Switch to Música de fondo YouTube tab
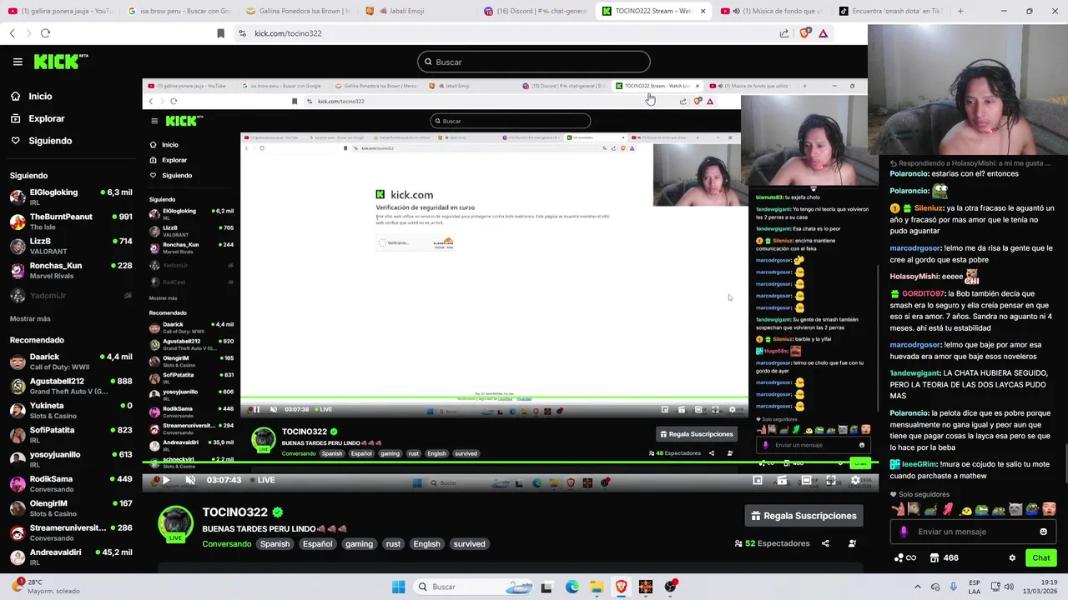 772,12
